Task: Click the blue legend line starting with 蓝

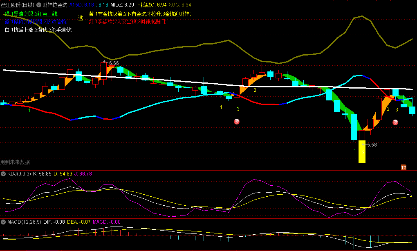Action: point(36,22)
